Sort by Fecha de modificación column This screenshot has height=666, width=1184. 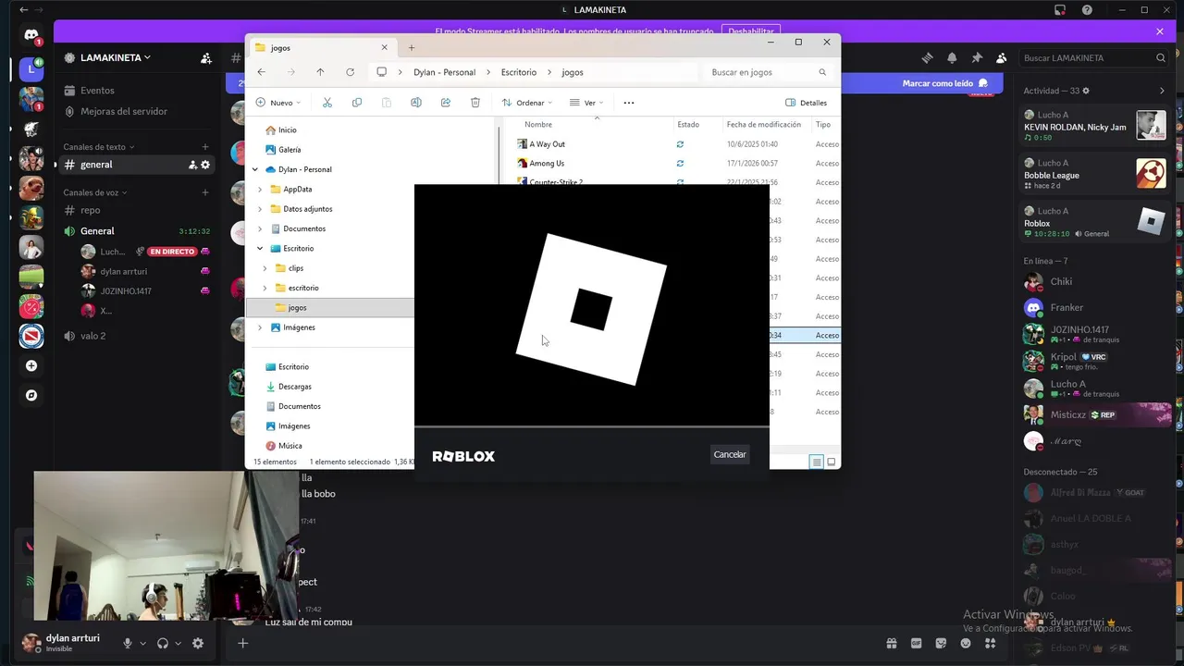(764, 124)
